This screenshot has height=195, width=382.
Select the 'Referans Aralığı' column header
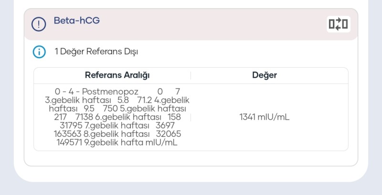point(117,75)
